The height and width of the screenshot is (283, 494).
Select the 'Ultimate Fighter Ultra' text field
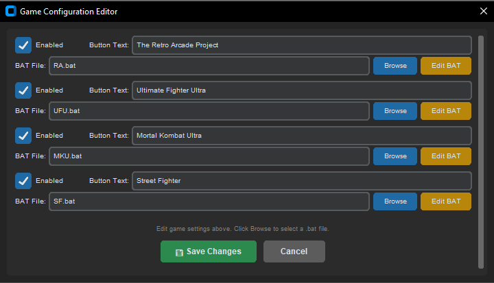coord(302,90)
